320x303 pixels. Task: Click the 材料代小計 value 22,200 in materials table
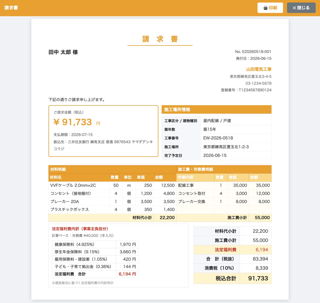tap(167, 218)
